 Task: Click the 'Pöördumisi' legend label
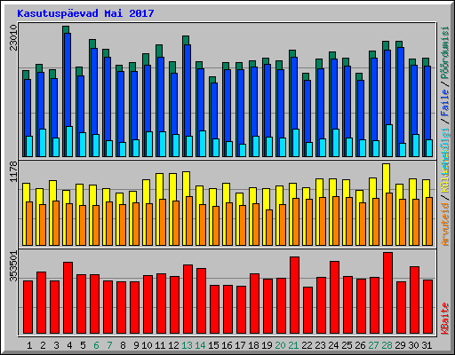(445, 52)
